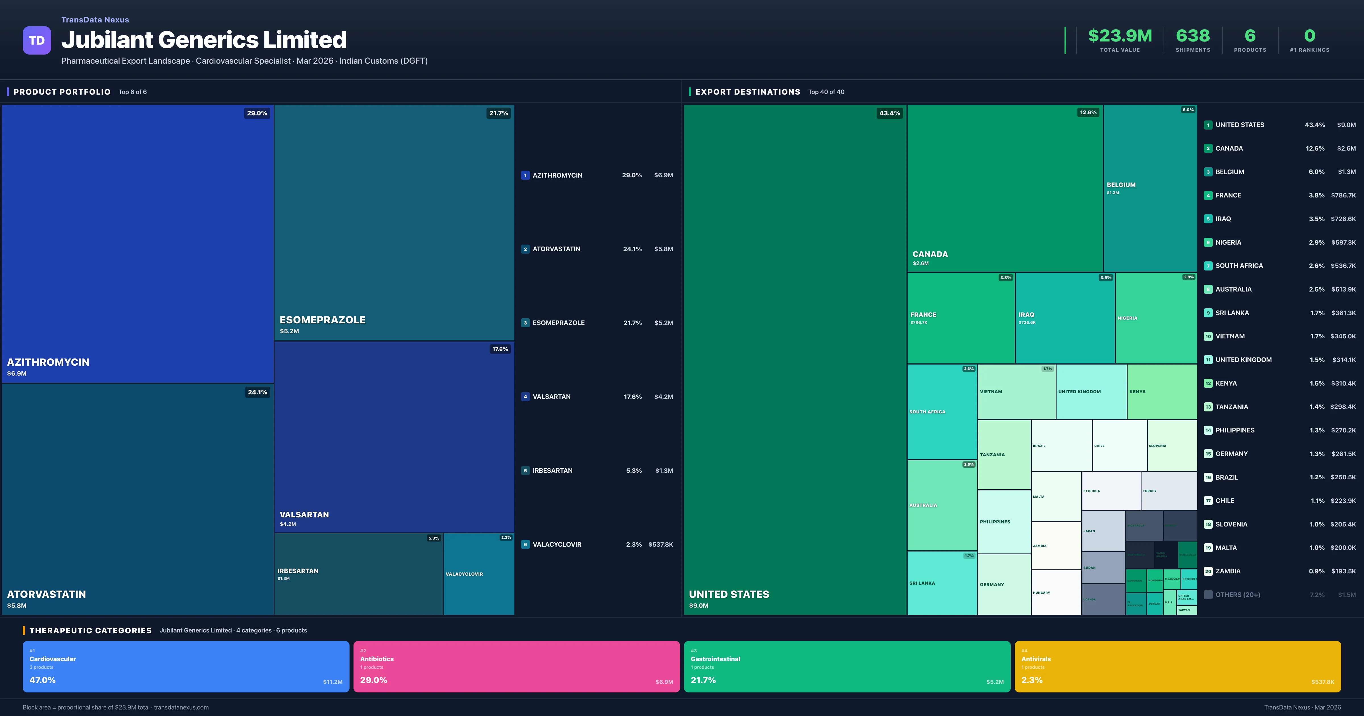Expand the Top 6 of 6 product list
The height and width of the screenshot is (716, 1364).
[132, 91]
